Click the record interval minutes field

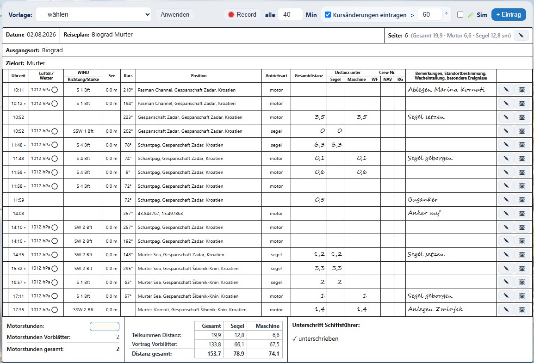point(290,15)
